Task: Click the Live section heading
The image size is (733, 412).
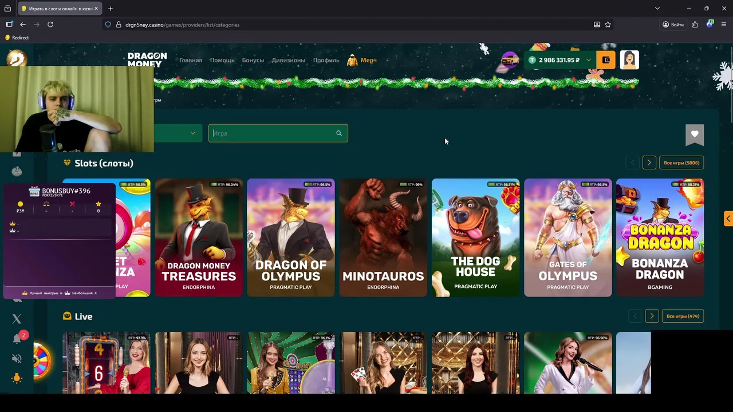Action: point(83,316)
